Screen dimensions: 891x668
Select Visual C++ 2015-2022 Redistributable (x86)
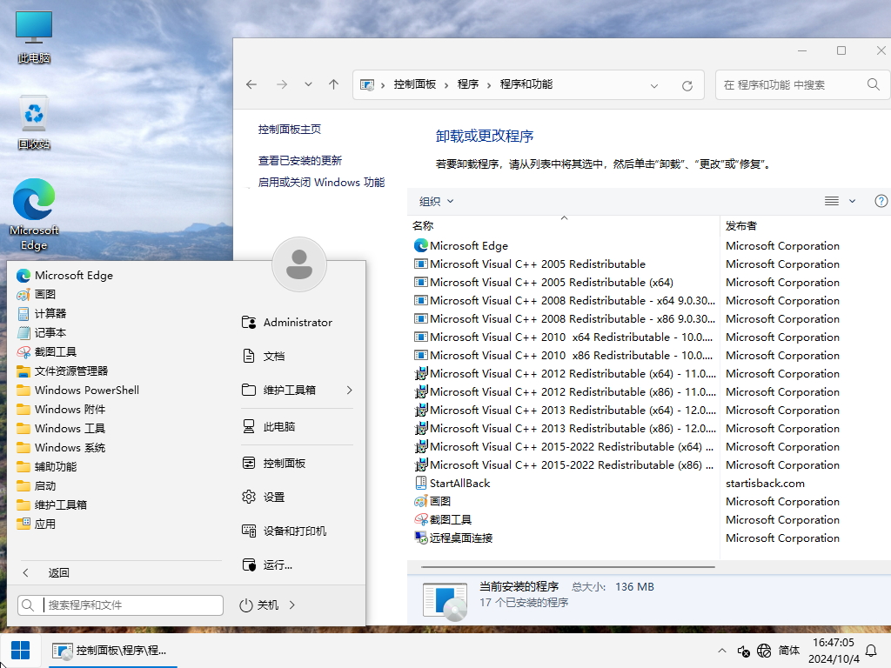564,465
